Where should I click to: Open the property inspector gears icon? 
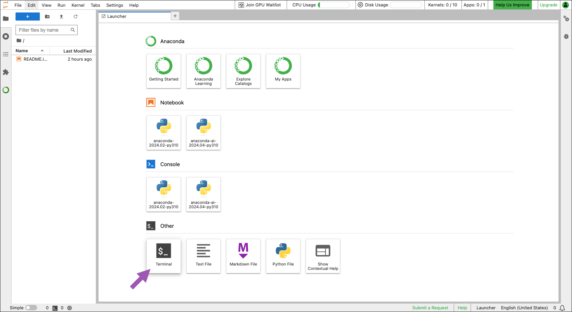point(566,19)
